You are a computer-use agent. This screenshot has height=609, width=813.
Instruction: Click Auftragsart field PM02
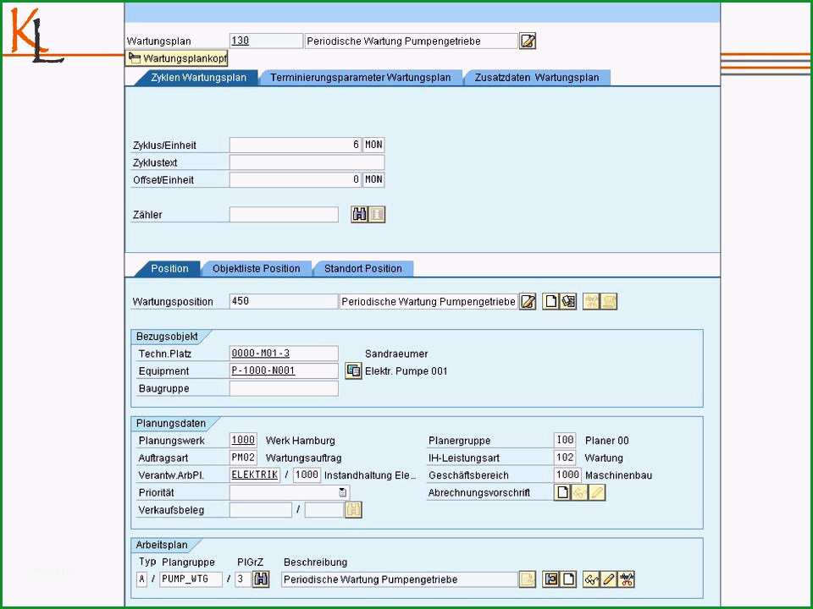[x=243, y=458]
